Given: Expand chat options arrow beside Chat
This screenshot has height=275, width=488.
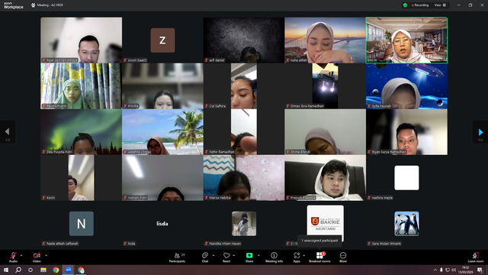Looking at the screenshot, I should (213, 255).
